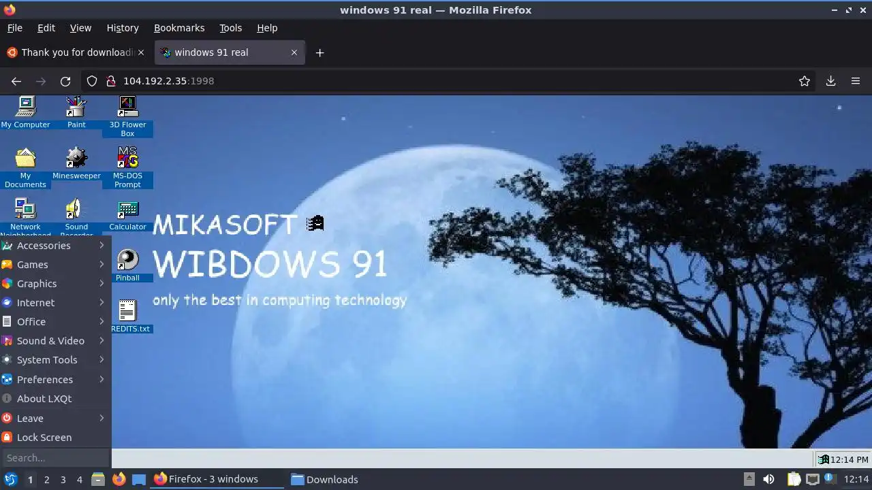Expand the Internet submenu
Image resolution: width=872 pixels, height=490 pixels.
tap(55, 303)
